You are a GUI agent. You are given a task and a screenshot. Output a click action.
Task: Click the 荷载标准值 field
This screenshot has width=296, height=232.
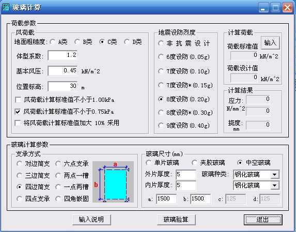click(x=244, y=55)
